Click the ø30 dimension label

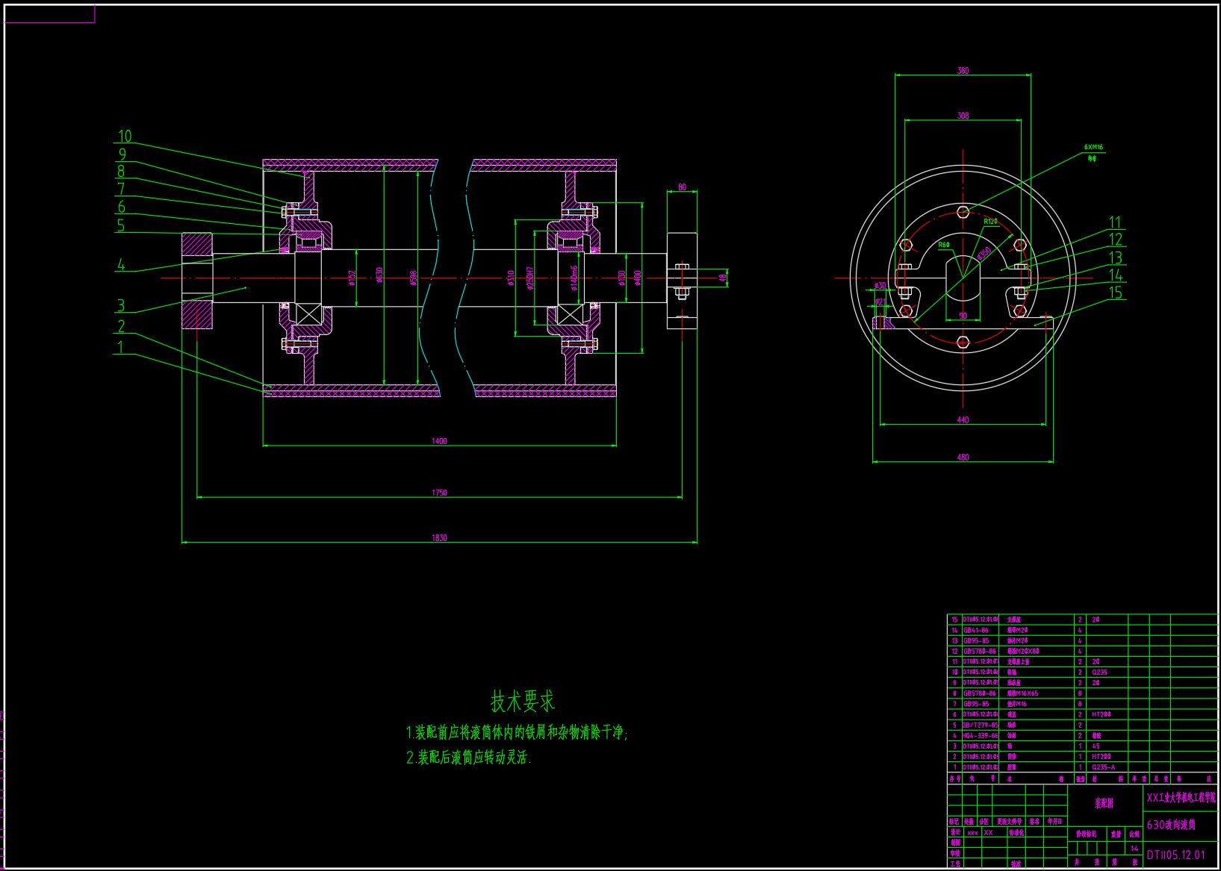click(880, 286)
